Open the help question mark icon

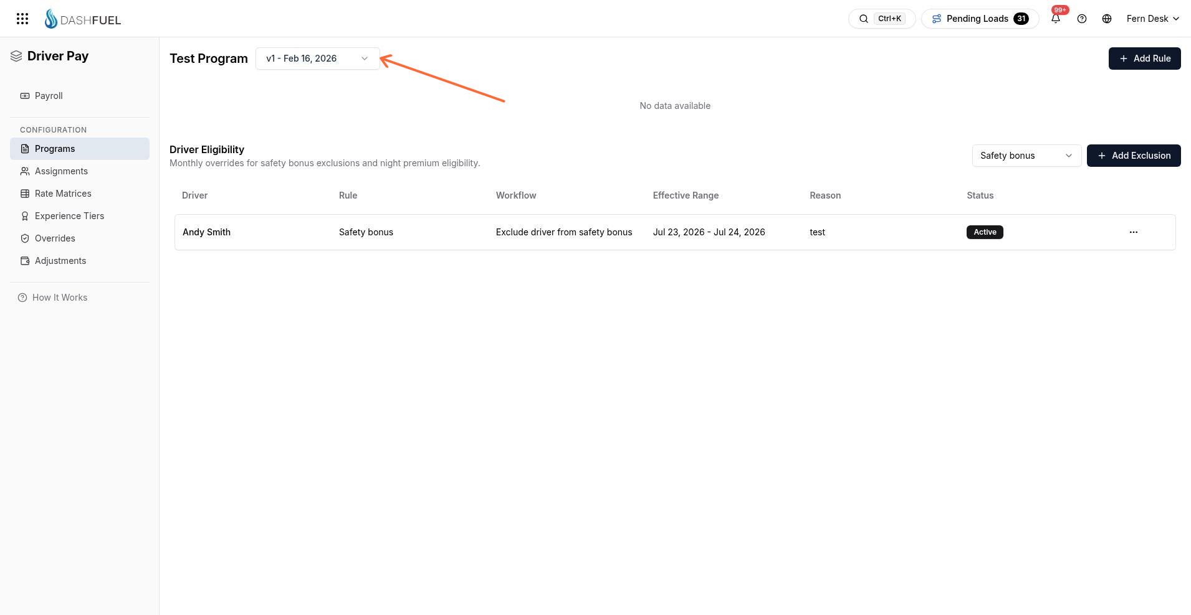point(1082,19)
